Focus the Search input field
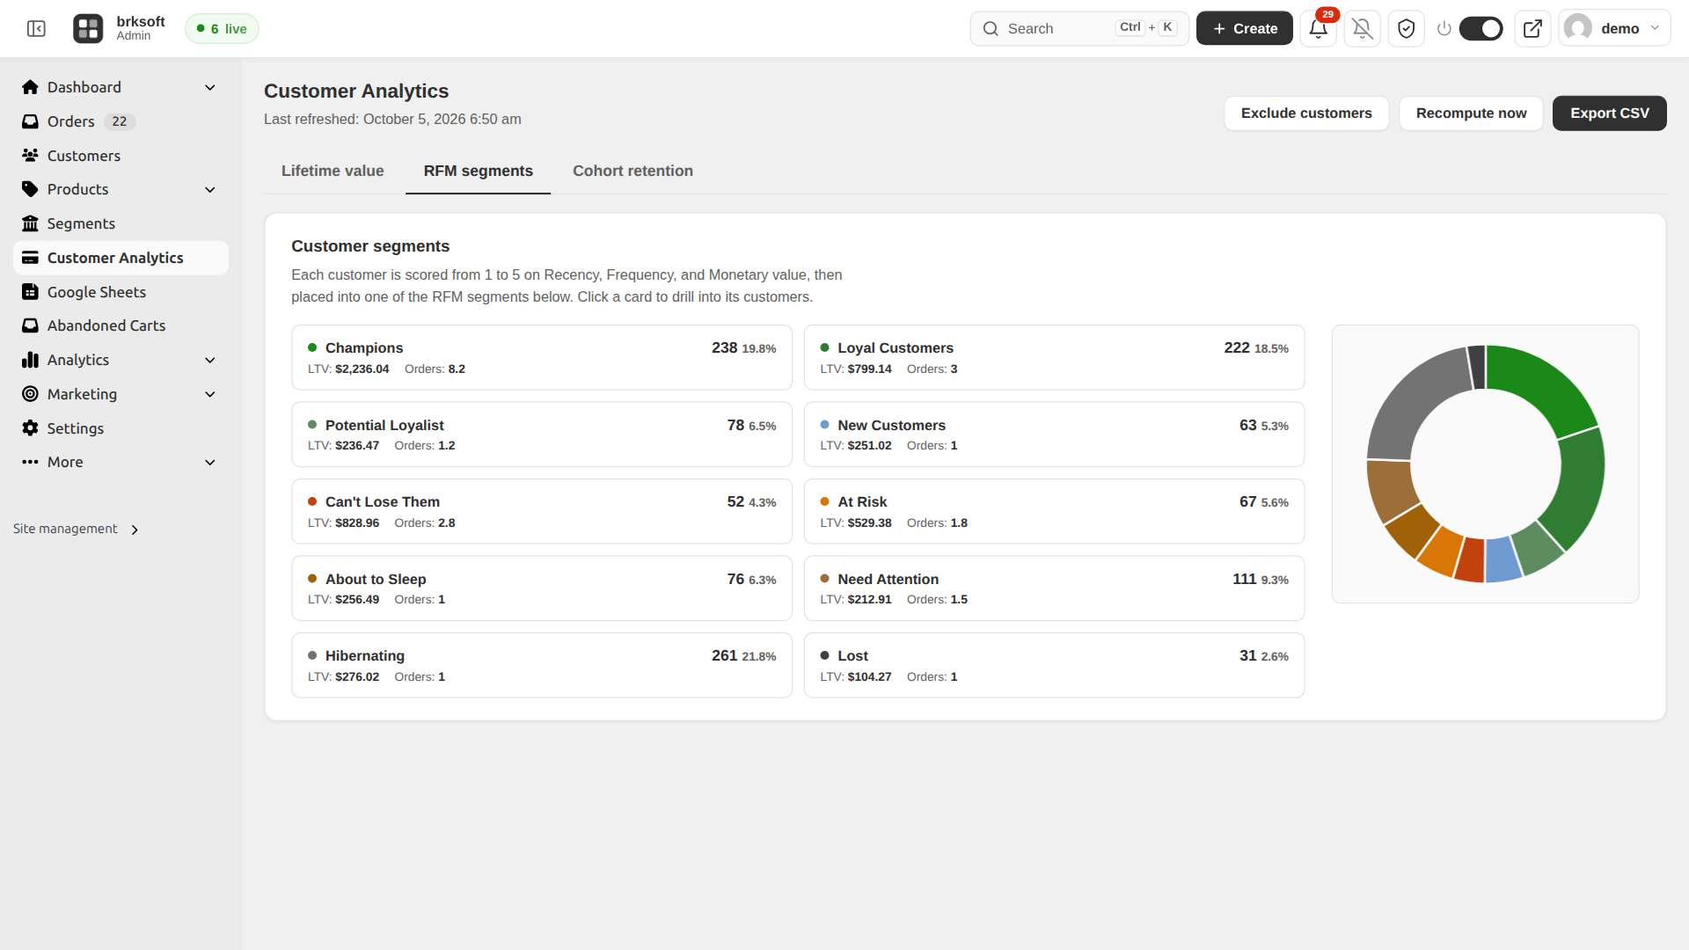The width and height of the screenshot is (1689, 950). pyautogui.click(x=1079, y=29)
